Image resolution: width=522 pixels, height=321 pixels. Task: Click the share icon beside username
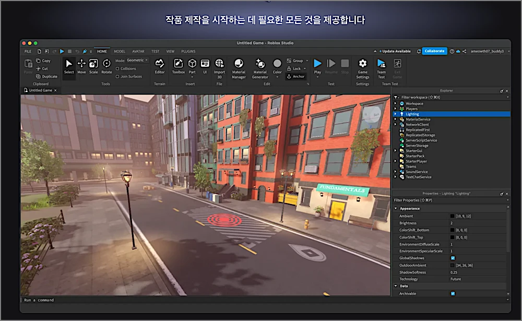465,51
